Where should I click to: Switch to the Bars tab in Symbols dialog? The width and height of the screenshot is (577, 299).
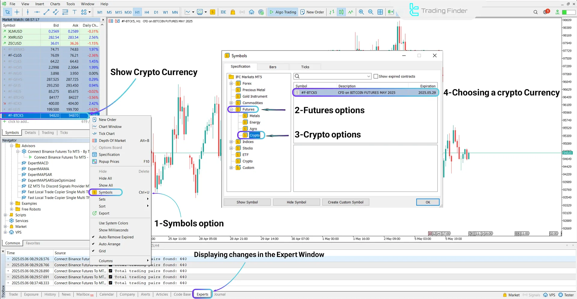pos(272,67)
